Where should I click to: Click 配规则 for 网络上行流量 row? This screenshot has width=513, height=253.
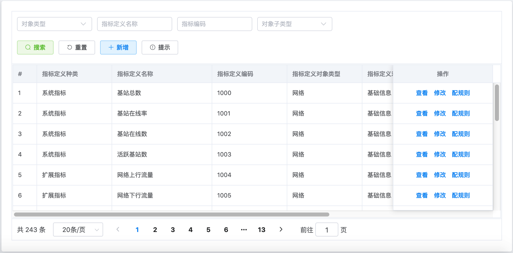tap(461, 175)
